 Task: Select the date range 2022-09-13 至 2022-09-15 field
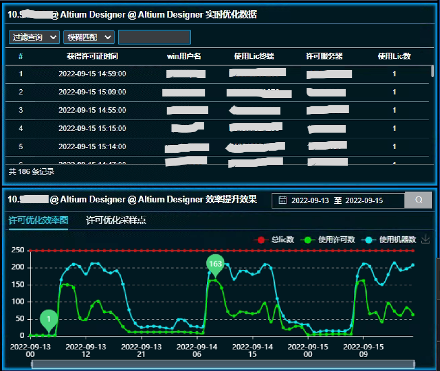(x=338, y=200)
